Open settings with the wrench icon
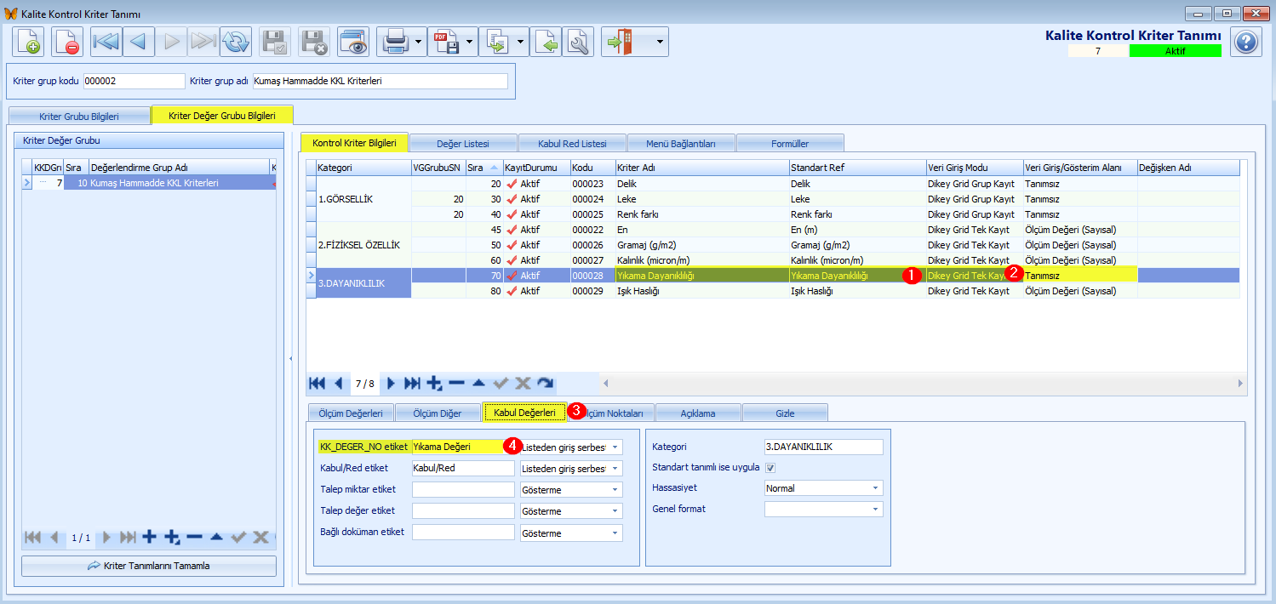Viewport: 1276px width, 604px height. pos(578,42)
